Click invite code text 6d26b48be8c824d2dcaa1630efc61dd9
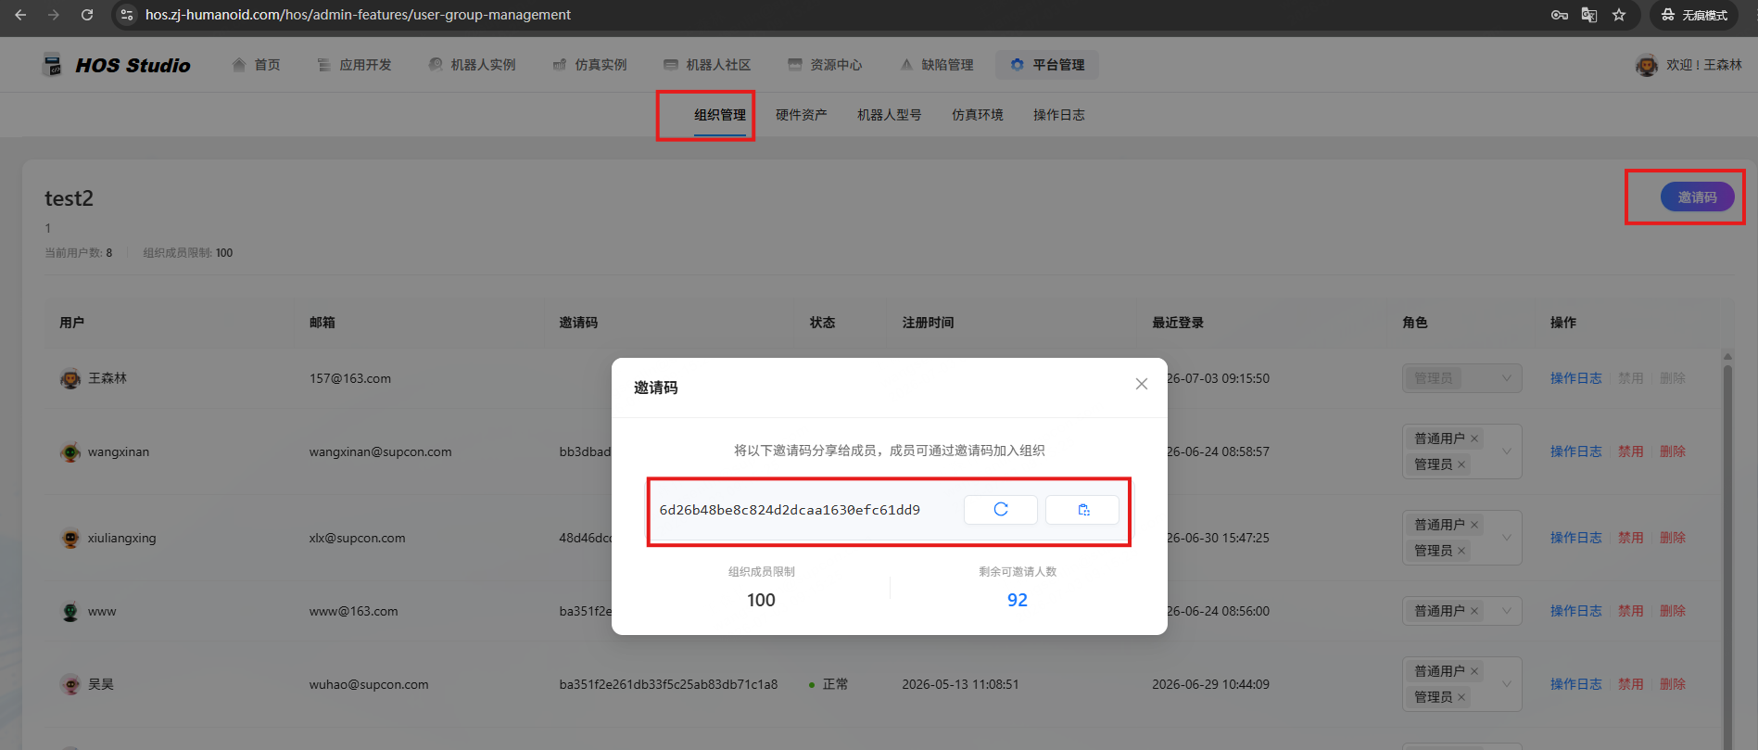The height and width of the screenshot is (750, 1758). point(790,510)
